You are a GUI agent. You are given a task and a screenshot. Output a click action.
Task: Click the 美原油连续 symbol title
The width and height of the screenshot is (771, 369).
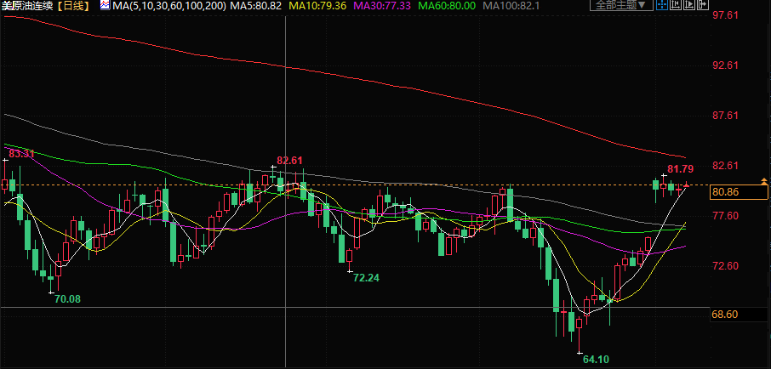(26, 7)
